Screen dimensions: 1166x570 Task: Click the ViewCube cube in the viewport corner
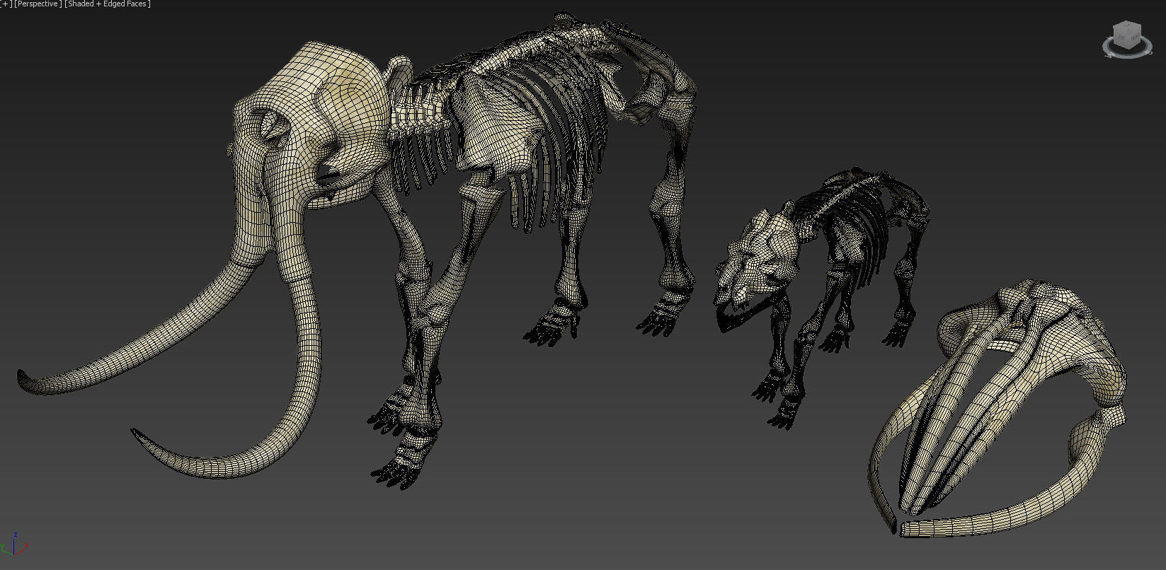coord(1127,34)
